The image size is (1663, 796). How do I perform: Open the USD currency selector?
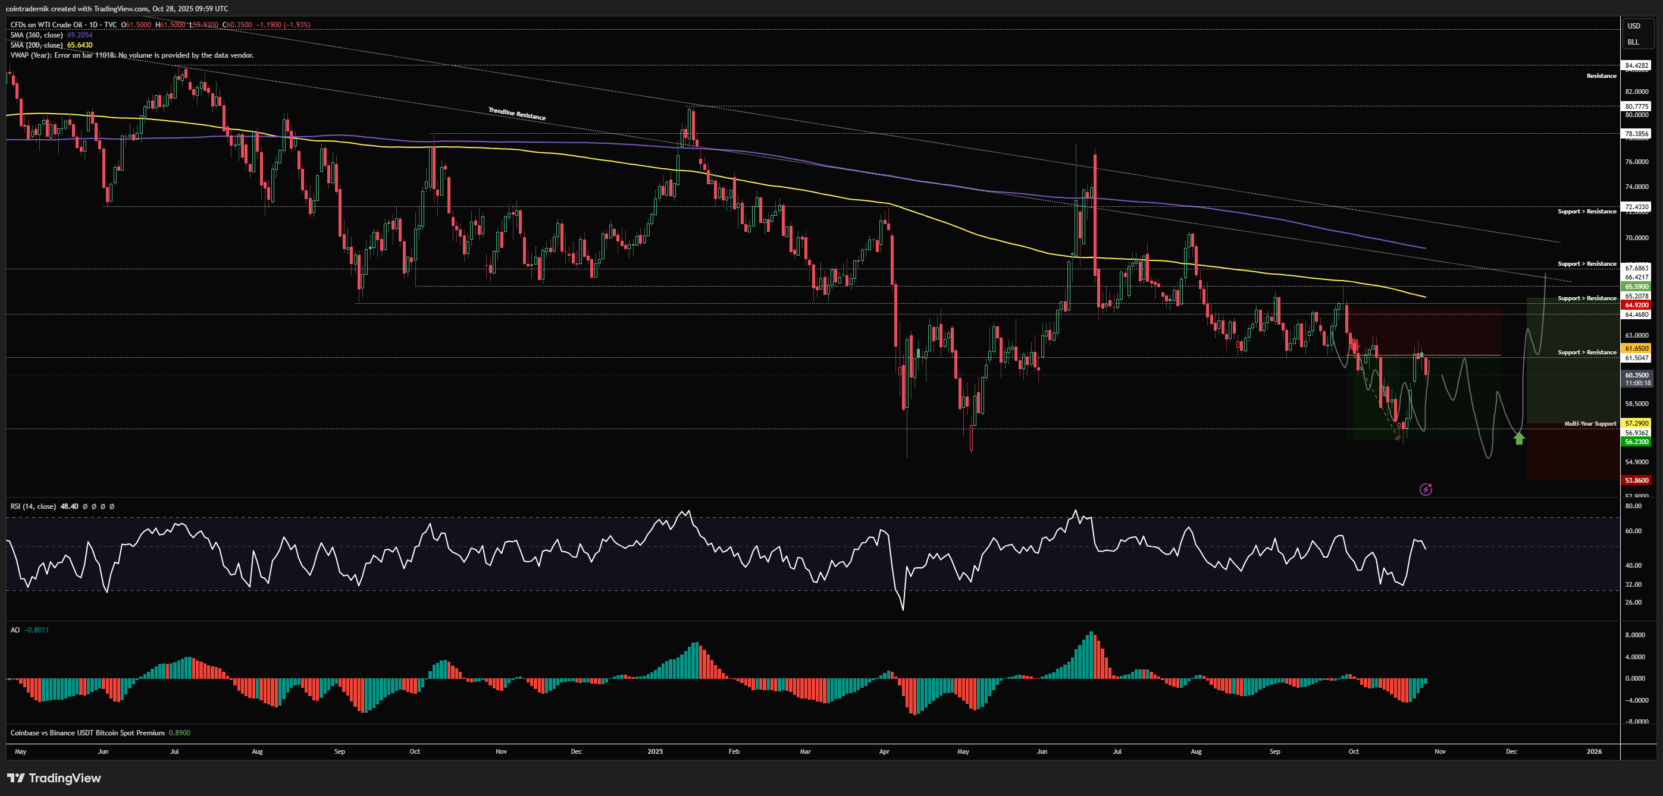point(1633,26)
